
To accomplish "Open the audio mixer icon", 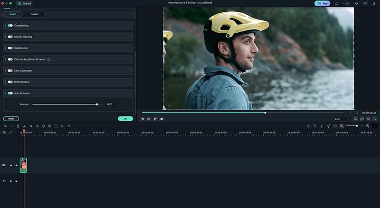I will 328,126.
